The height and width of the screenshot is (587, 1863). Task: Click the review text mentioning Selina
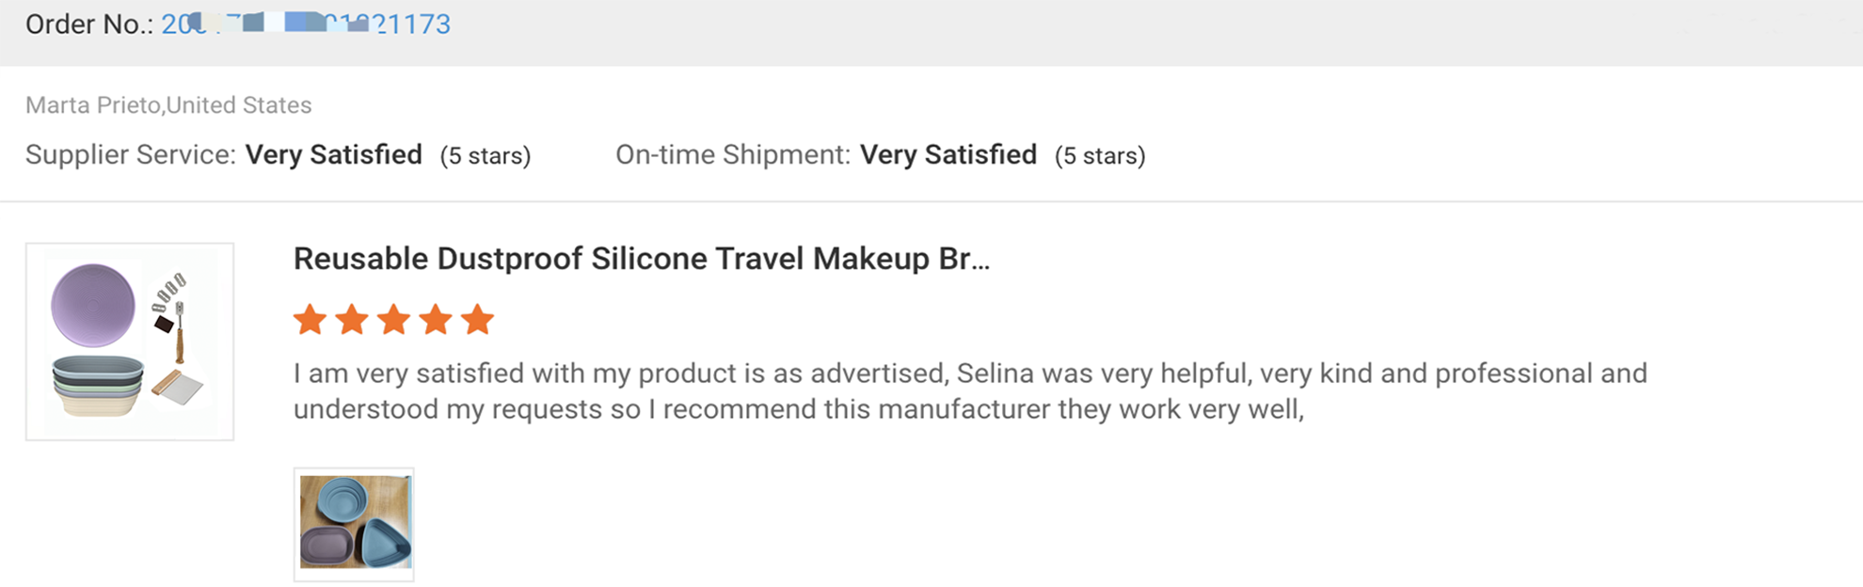point(969,374)
